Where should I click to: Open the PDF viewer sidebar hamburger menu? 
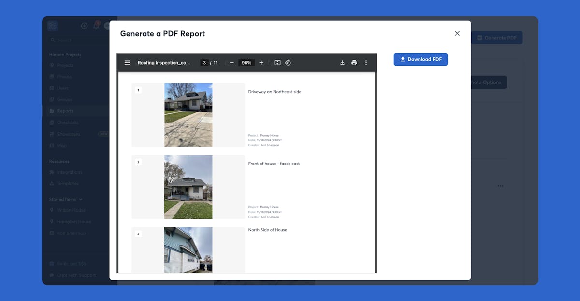pyautogui.click(x=127, y=63)
